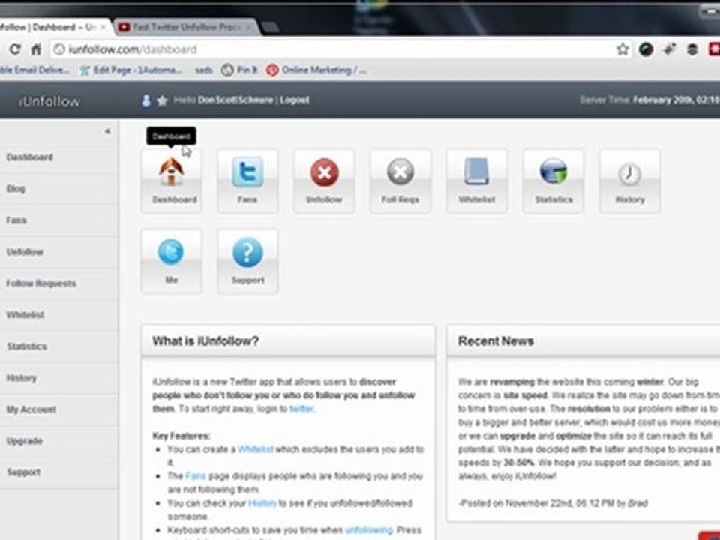This screenshot has height=540, width=720.
Task: Select My Account in the sidebar
Action: coord(58,409)
